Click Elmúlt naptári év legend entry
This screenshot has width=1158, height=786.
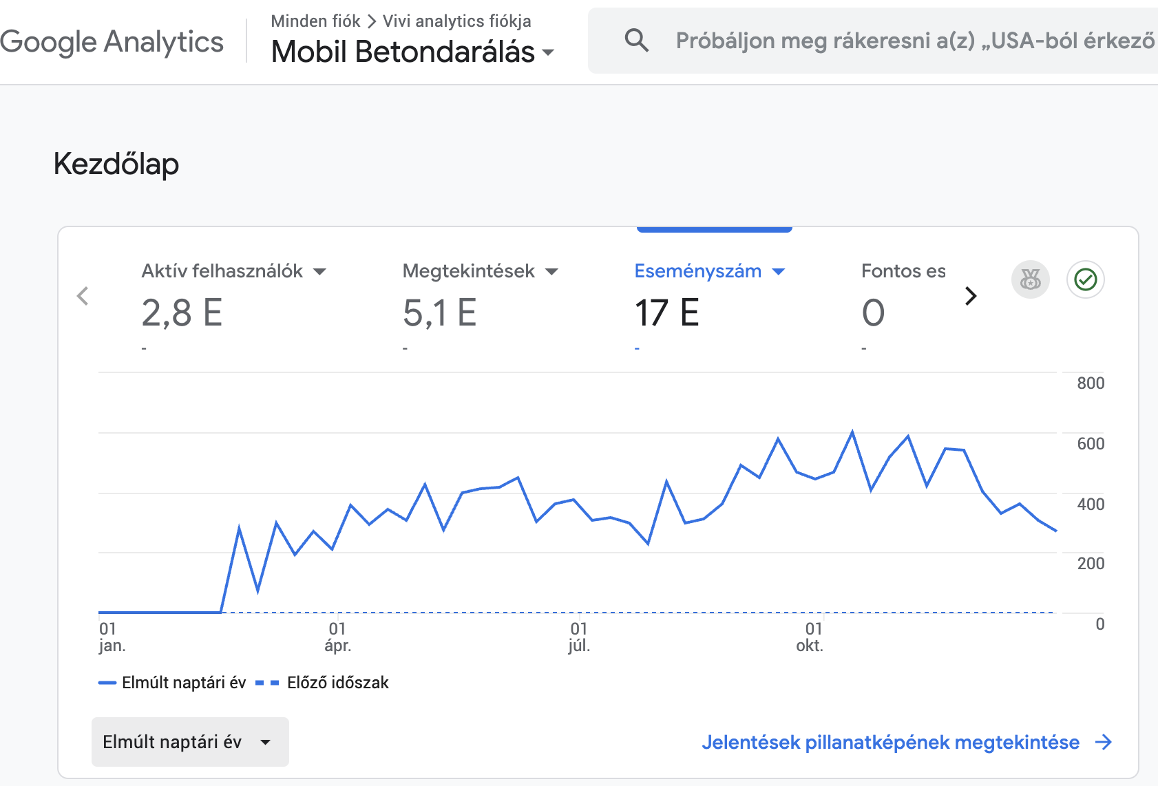coord(172,683)
